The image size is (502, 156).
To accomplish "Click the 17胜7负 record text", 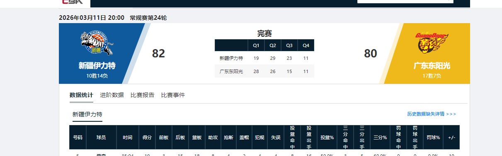I will (x=432, y=76).
